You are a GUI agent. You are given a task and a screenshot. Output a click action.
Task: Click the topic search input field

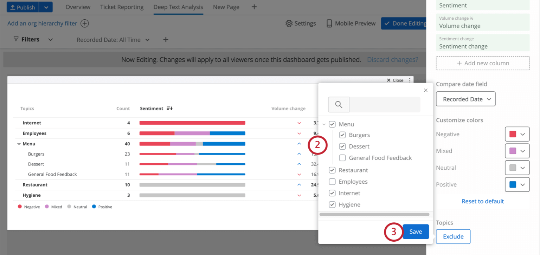point(385,104)
